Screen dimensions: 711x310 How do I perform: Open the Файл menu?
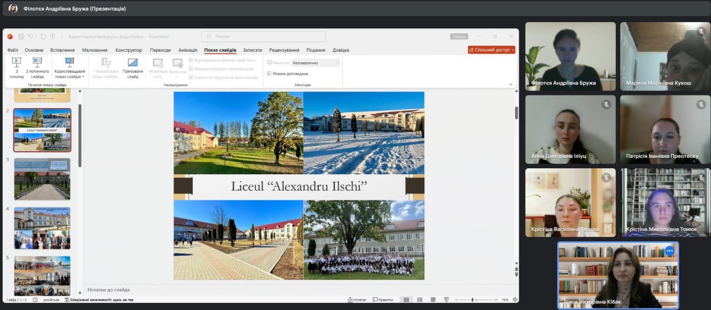[13, 50]
